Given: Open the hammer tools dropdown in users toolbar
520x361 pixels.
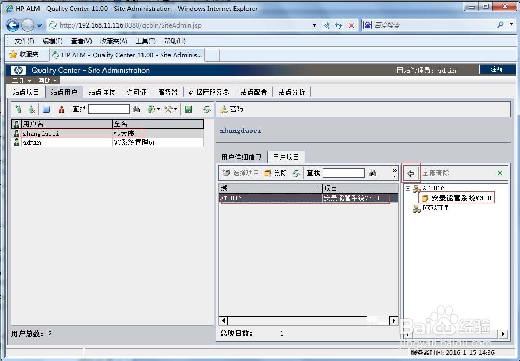Looking at the screenshot, I should click(171, 109).
